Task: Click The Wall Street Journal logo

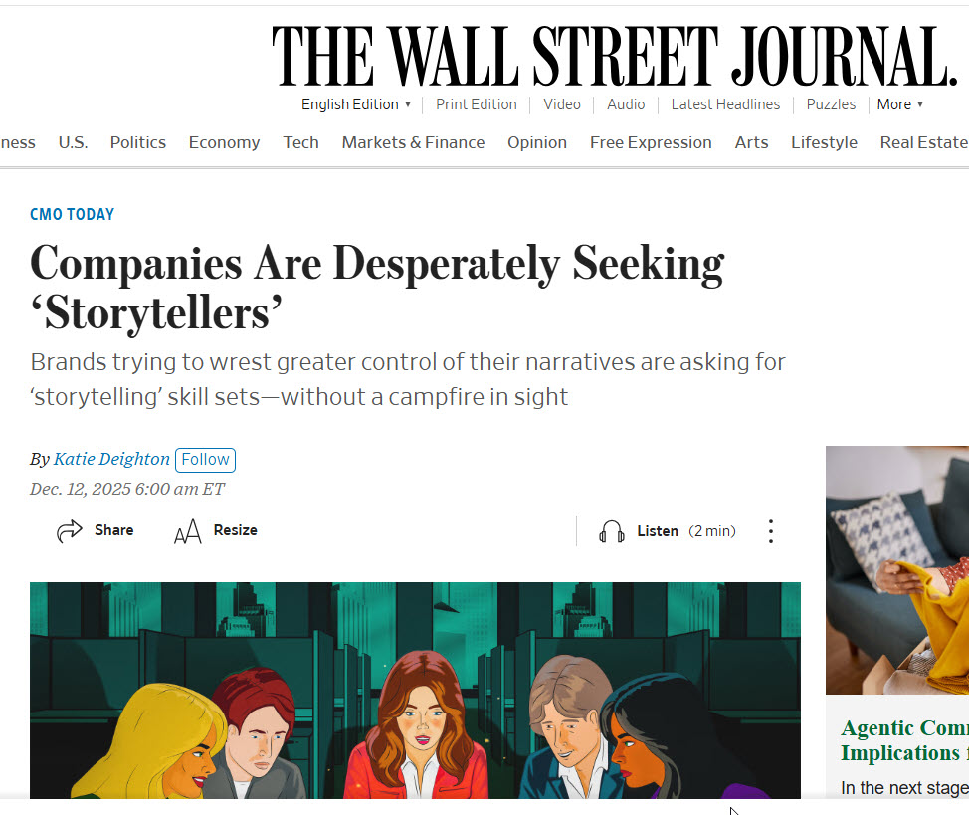Action: tap(614, 56)
